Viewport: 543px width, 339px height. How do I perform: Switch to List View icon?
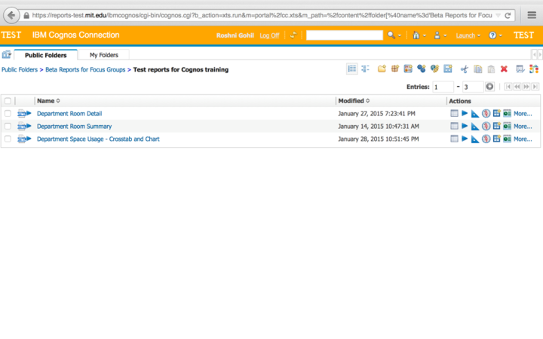(352, 69)
